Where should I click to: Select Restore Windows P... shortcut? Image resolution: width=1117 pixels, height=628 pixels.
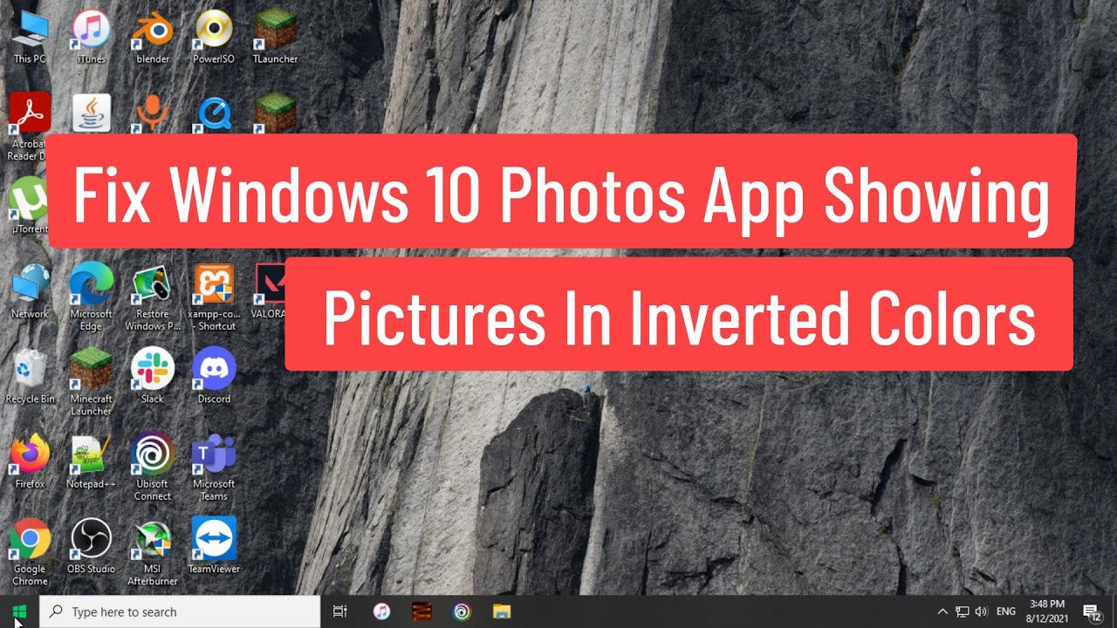pyautogui.click(x=152, y=297)
